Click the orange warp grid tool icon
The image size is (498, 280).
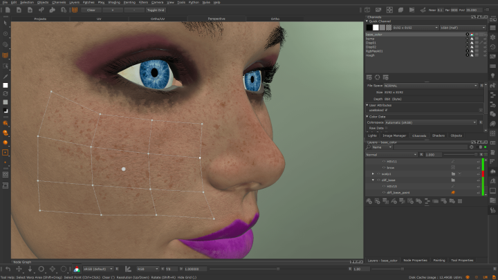click(6, 55)
